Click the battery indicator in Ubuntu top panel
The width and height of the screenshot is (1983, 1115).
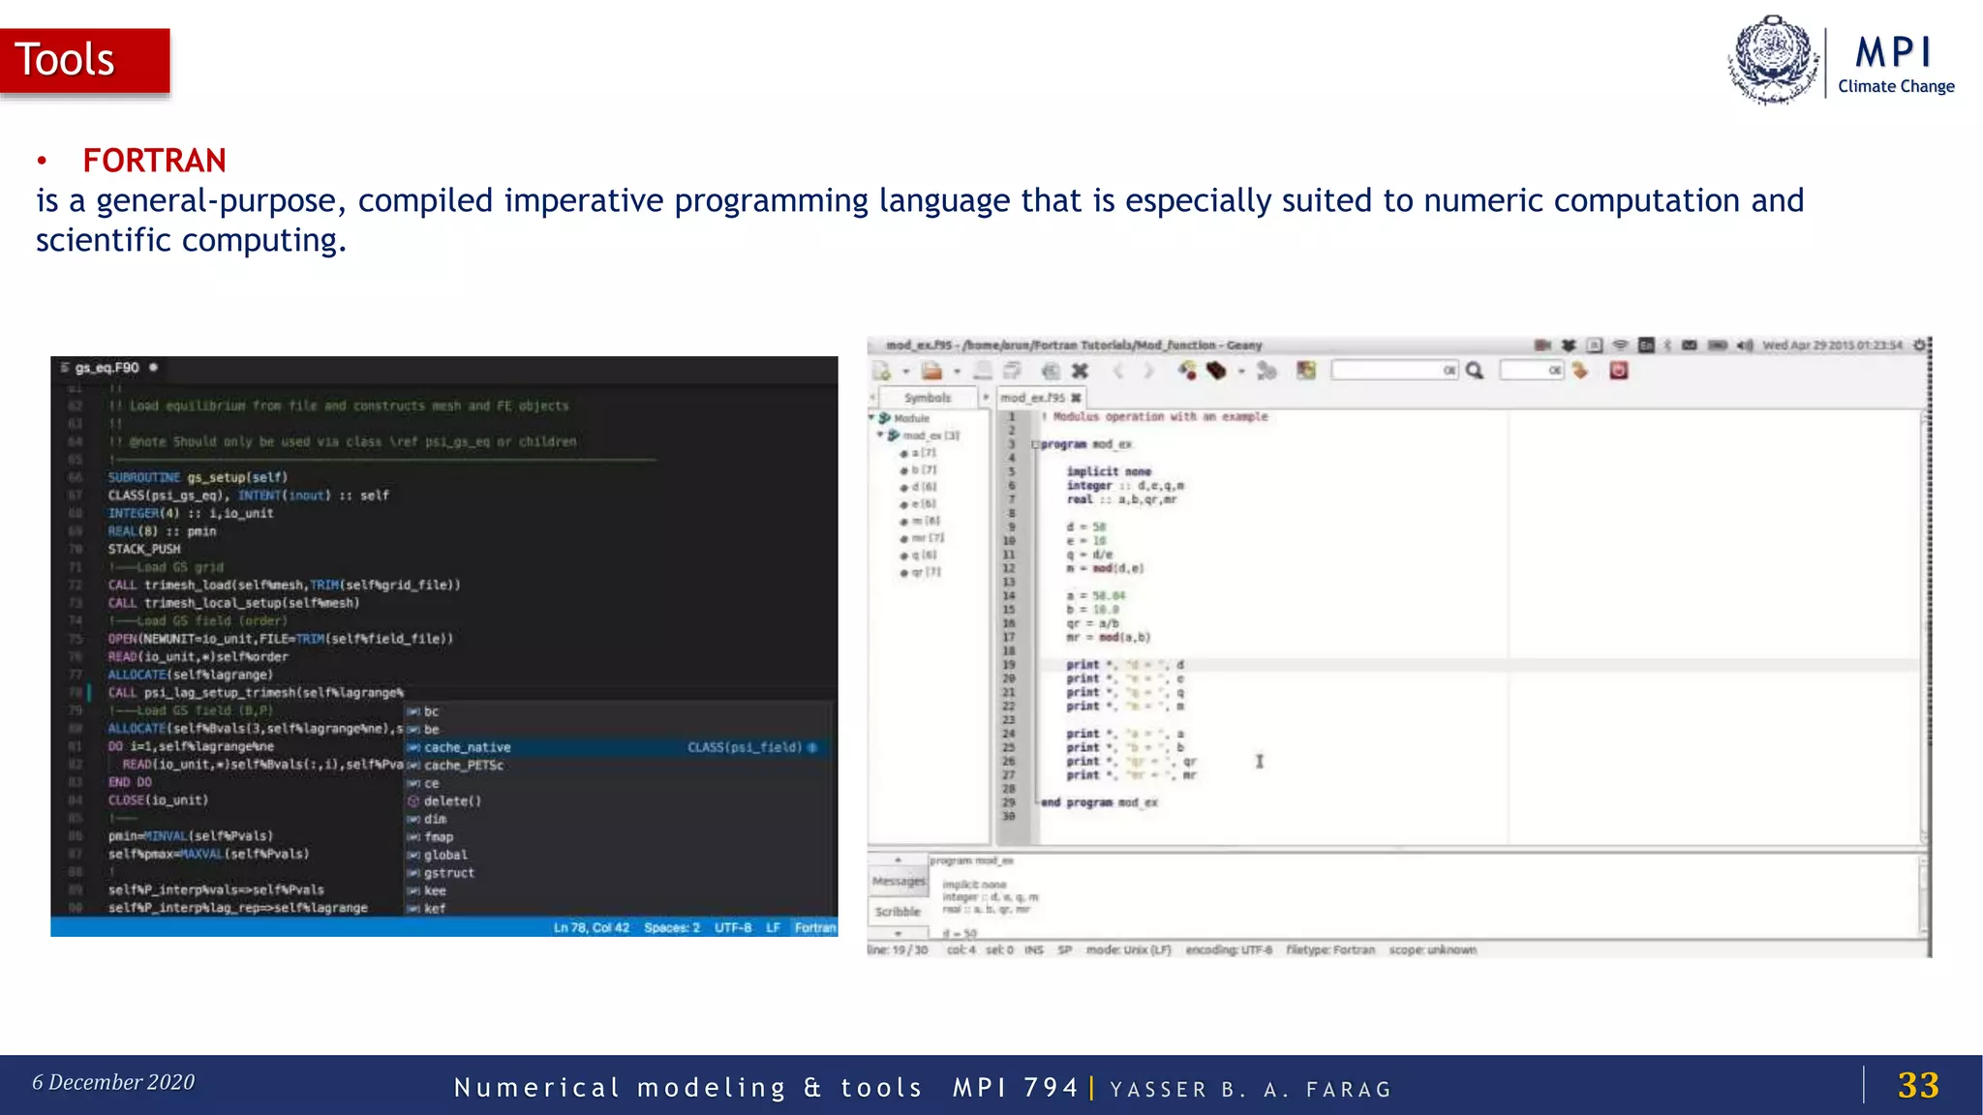pyautogui.click(x=1718, y=345)
